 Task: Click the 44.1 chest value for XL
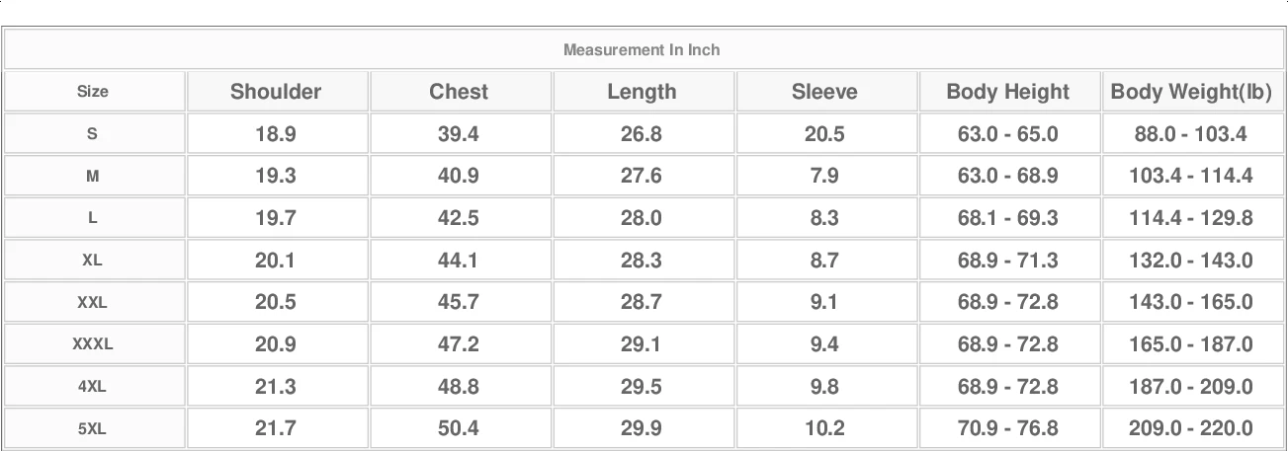[x=459, y=261]
